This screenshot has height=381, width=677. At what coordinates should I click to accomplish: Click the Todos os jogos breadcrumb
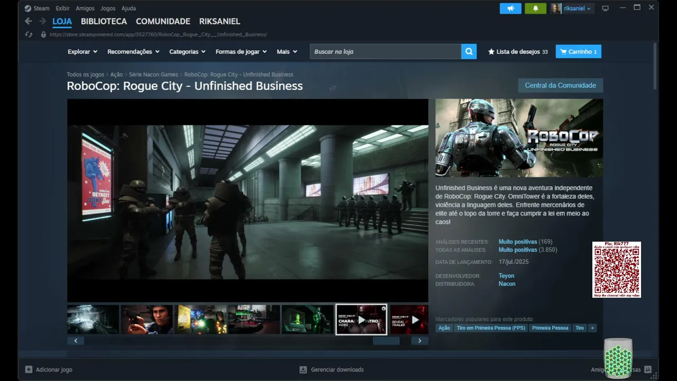[85, 75]
